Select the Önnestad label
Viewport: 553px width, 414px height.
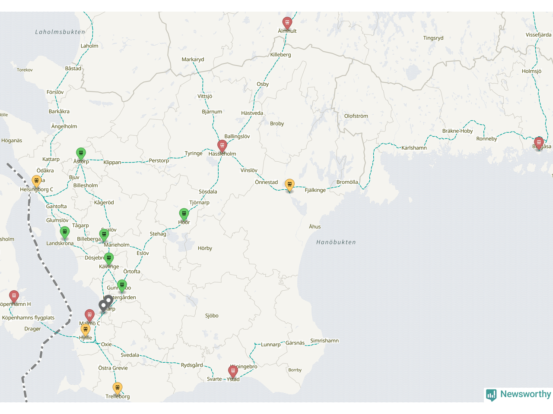click(266, 182)
